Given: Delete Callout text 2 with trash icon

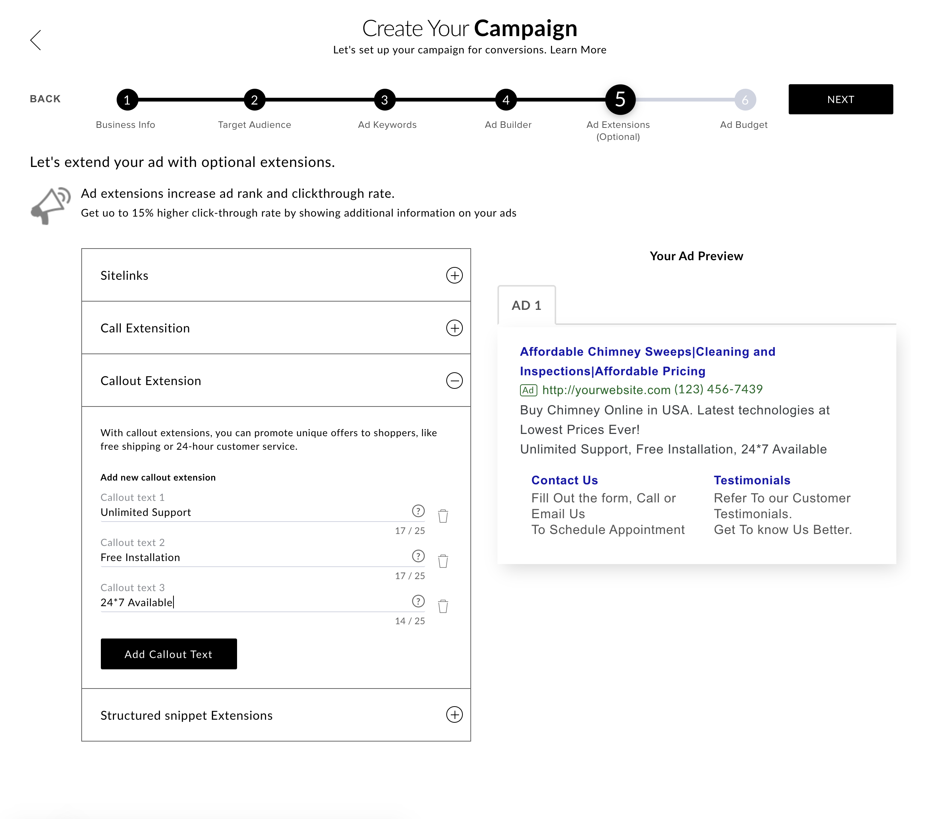Looking at the screenshot, I should pos(443,561).
